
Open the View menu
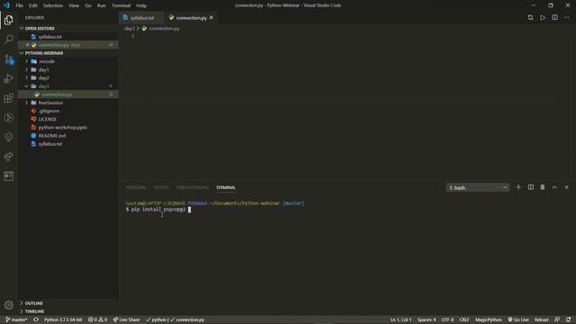pos(74,5)
